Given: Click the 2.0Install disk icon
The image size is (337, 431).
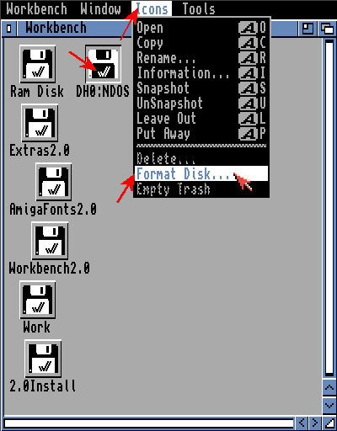Looking at the screenshot, I should point(43,359).
